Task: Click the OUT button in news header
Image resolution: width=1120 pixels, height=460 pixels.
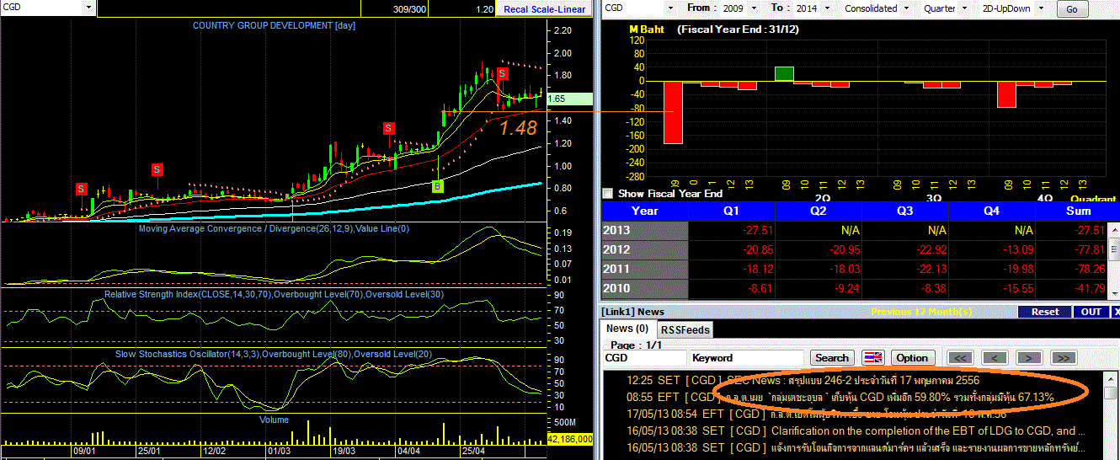Action: click(x=1091, y=312)
